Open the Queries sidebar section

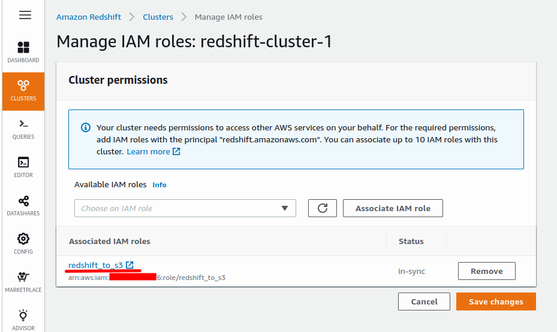coord(23,129)
